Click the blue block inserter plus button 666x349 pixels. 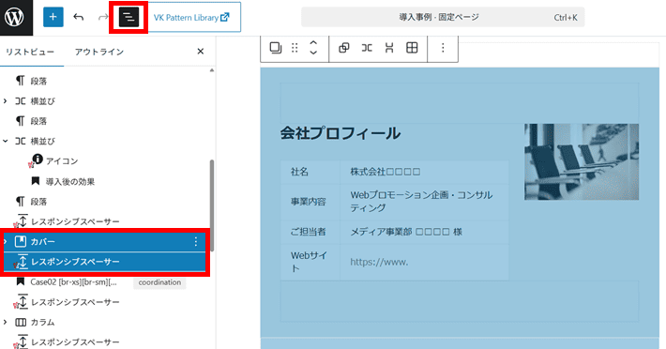pyautogui.click(x=53, y=17)
